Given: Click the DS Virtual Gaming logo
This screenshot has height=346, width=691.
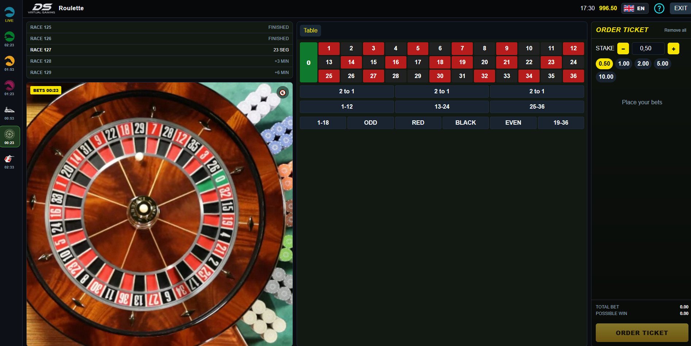Looking at the screenshot, I should [x=42, y=8].
